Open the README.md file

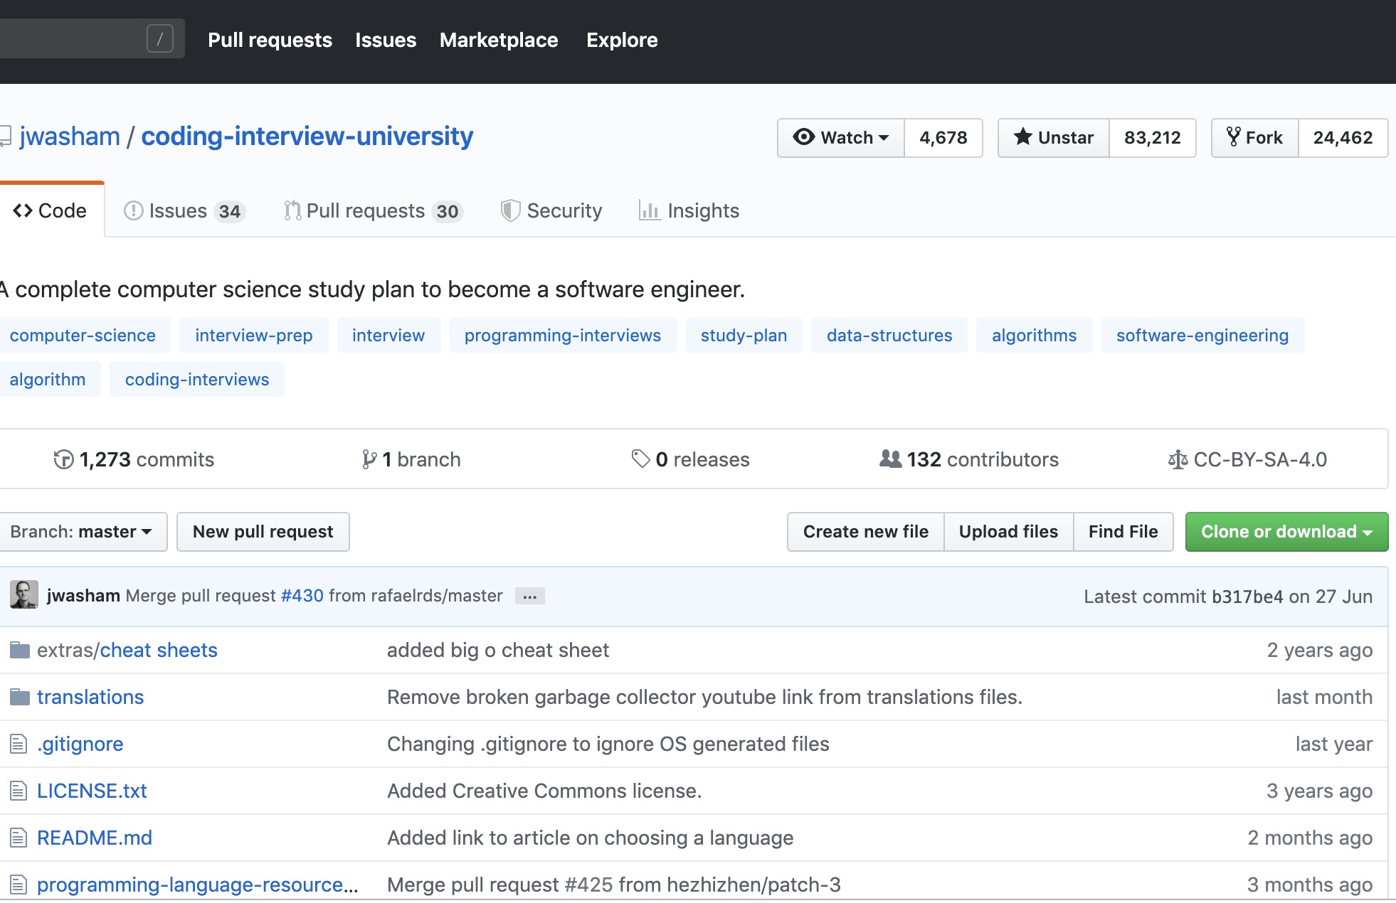coord(95,838)
